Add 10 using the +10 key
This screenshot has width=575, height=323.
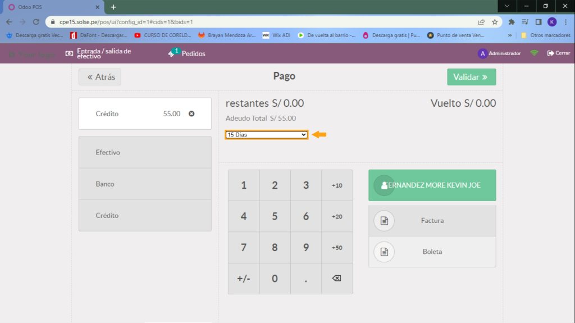337,185
